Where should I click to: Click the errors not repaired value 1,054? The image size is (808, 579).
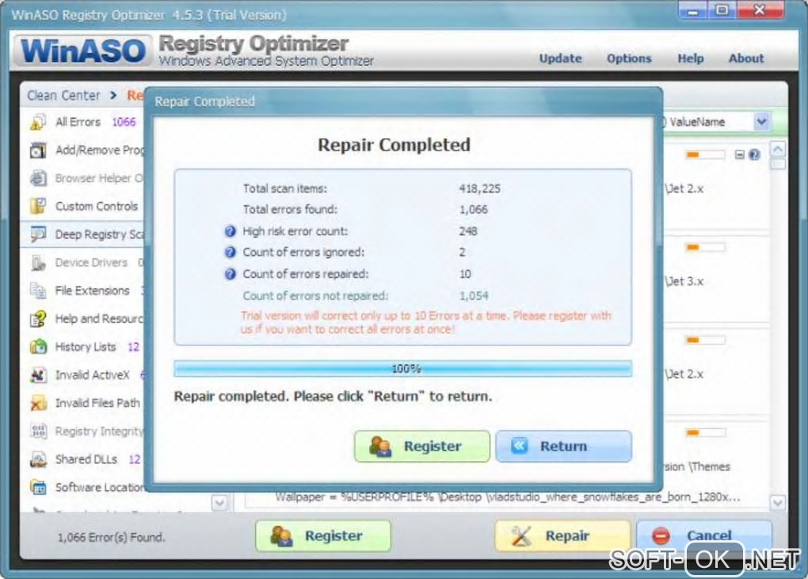(474, 296)
